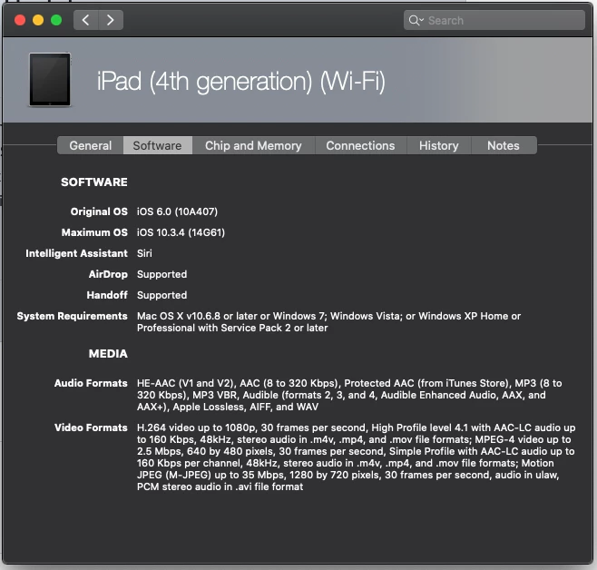597x570 pixels.
Task: Show the Notes tab
Action: click(504, 145)
